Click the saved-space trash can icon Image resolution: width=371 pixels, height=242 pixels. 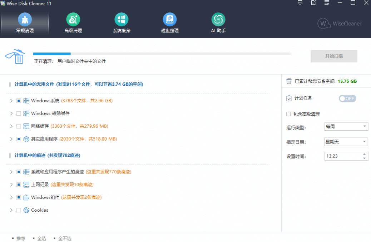(x=289, y=81)
